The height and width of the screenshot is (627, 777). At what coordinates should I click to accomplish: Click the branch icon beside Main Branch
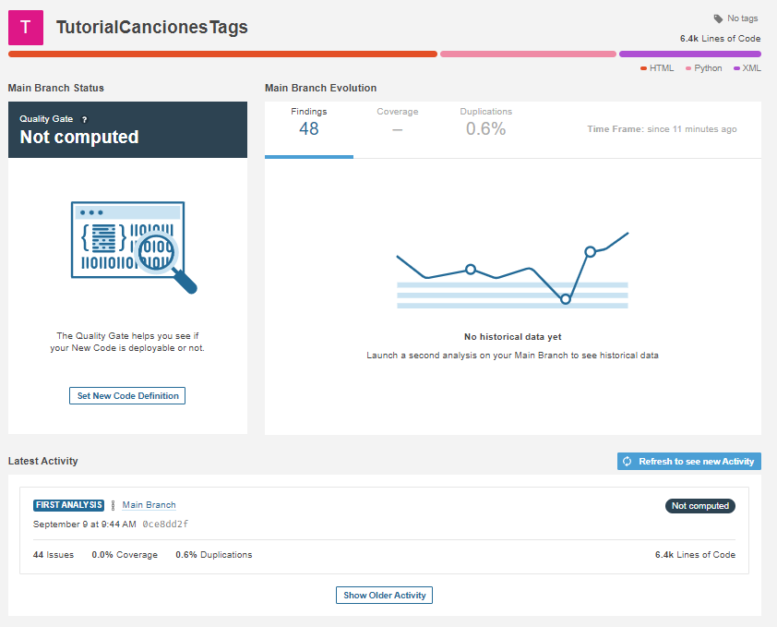tap(113, 504)
